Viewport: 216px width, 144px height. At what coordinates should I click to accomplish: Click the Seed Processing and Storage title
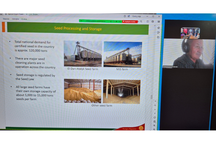pos(78,28)
